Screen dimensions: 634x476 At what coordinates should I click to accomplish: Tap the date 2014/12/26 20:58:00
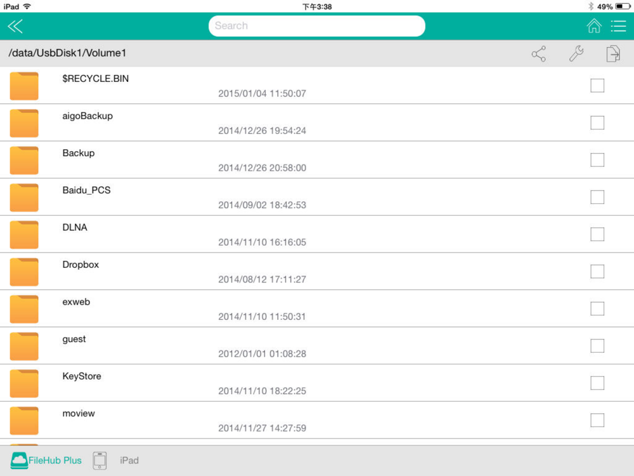262,168
